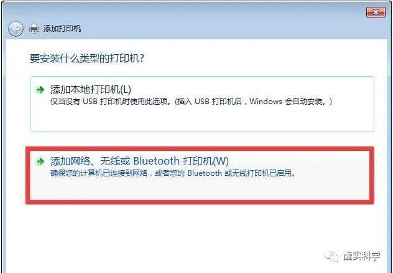The height and width of the screenshot is (273, 393).
Task: Click blank space inside local printer option box
Action: (x=202, y=118)
